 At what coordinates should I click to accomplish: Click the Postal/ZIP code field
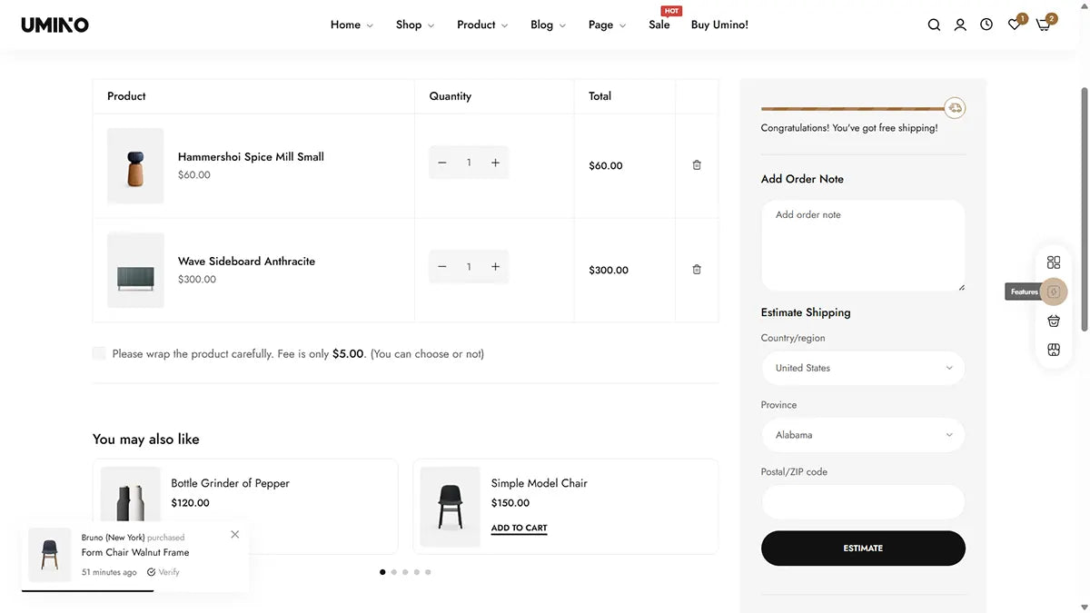[863, 502]
